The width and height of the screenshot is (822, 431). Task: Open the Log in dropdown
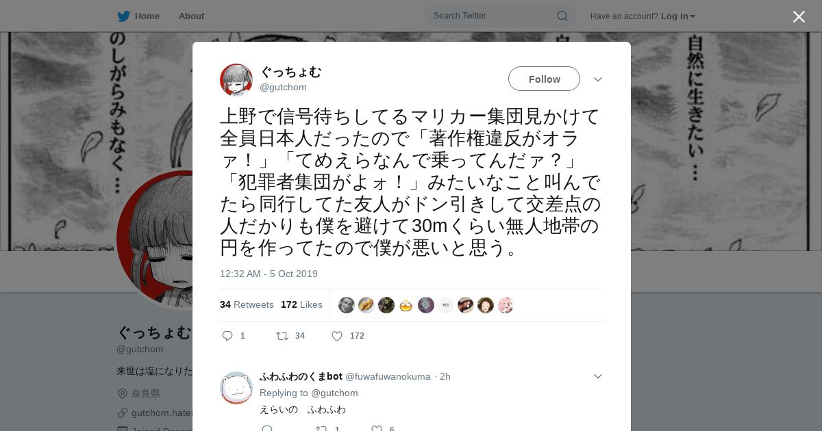pos(678,16)
